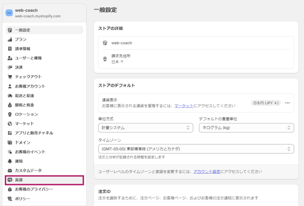Click the お客様アカウント person icon

(9, 86)
